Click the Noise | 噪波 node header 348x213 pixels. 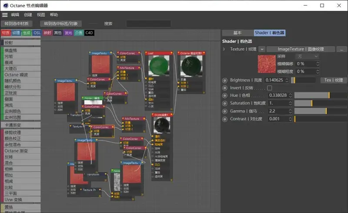(x=92, y=98)
